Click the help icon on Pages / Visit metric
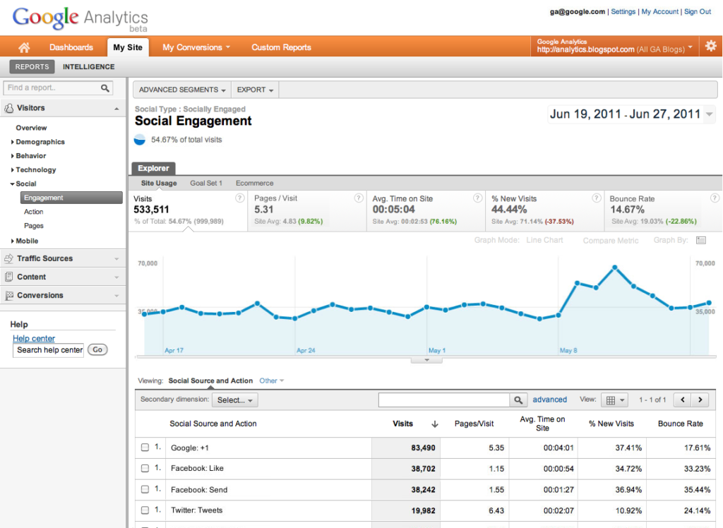 (x=359, y=199)
